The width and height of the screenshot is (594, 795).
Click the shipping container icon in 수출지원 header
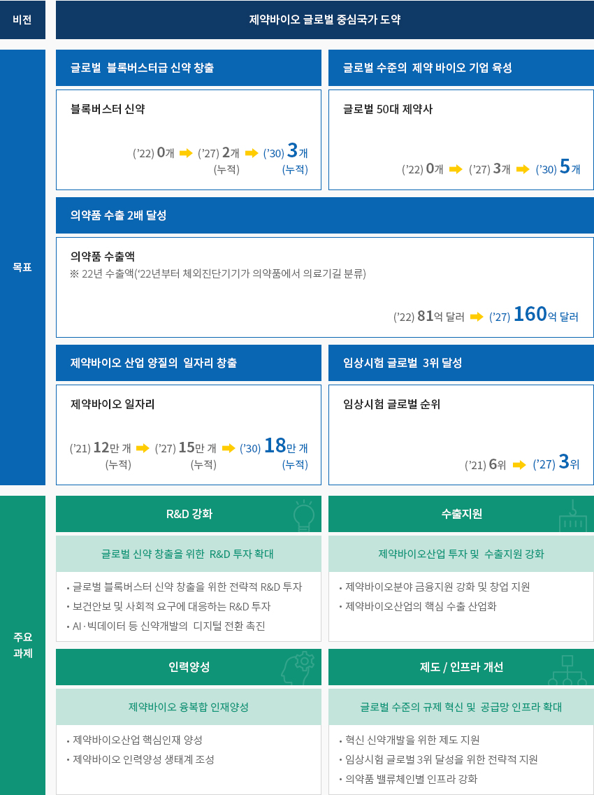tap(572, 515)
